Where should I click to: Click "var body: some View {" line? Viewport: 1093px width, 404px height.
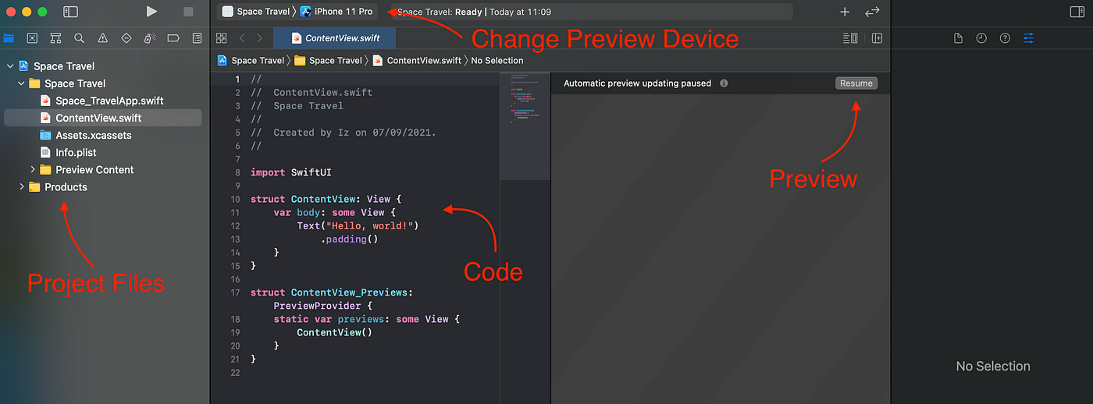point(335,212)
